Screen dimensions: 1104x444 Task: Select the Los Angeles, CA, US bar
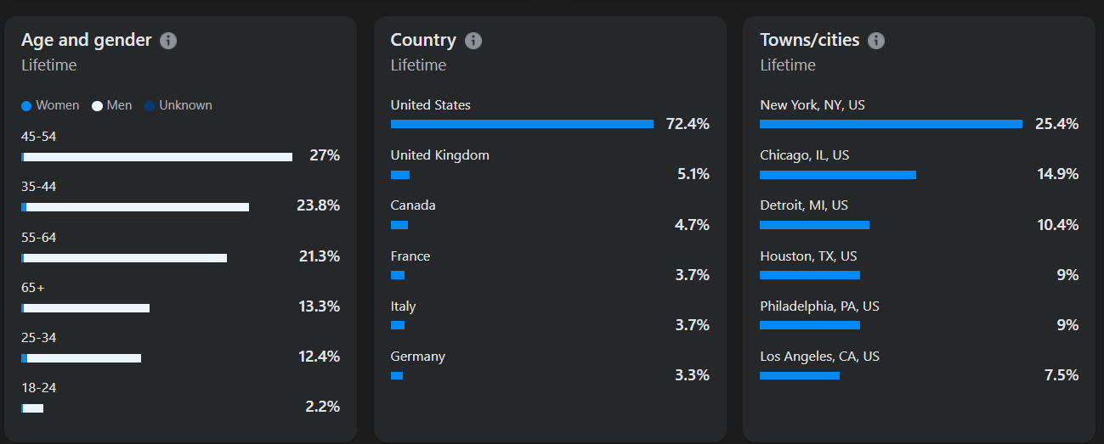800,375
